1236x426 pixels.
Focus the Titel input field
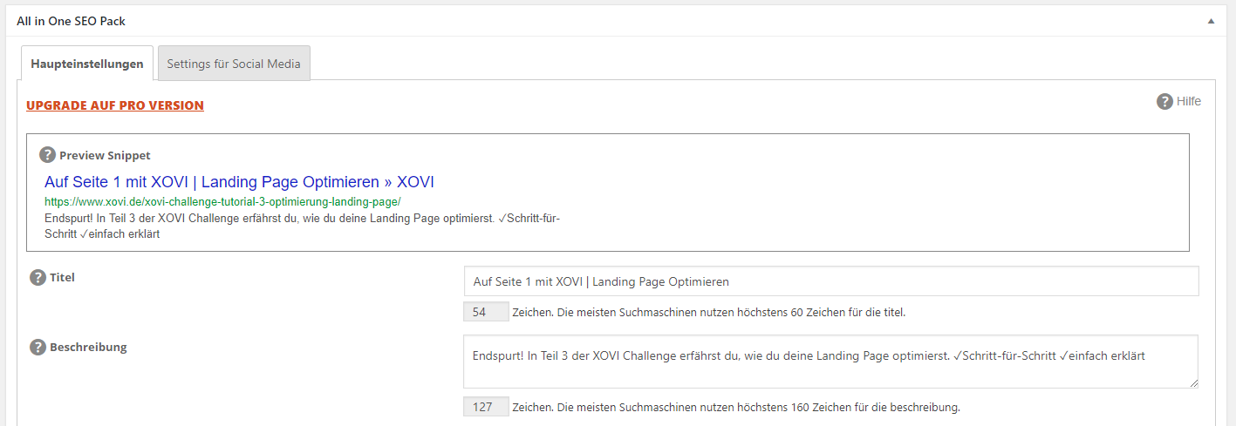(831, 281)
